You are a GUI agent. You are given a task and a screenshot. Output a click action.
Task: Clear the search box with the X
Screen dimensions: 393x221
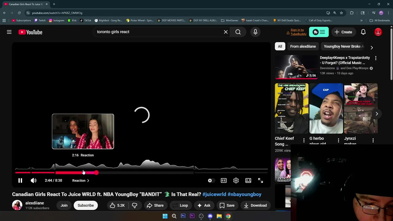(x=226, y=32)
